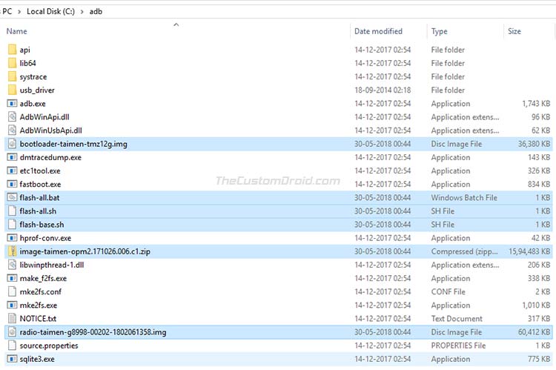Select the flash-base.sh file name
556x370 pixels.
42,225
